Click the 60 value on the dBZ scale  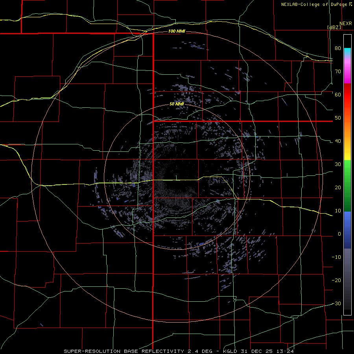[x=338, y=94]
